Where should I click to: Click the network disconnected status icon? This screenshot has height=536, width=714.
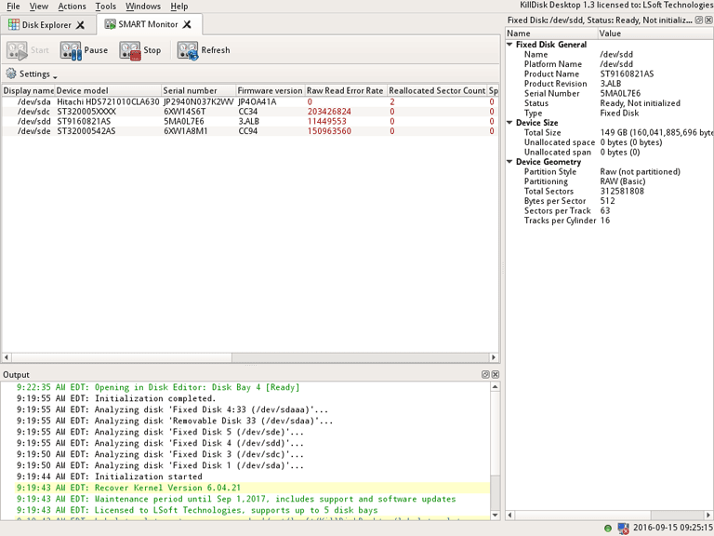[x=624, y=528]
